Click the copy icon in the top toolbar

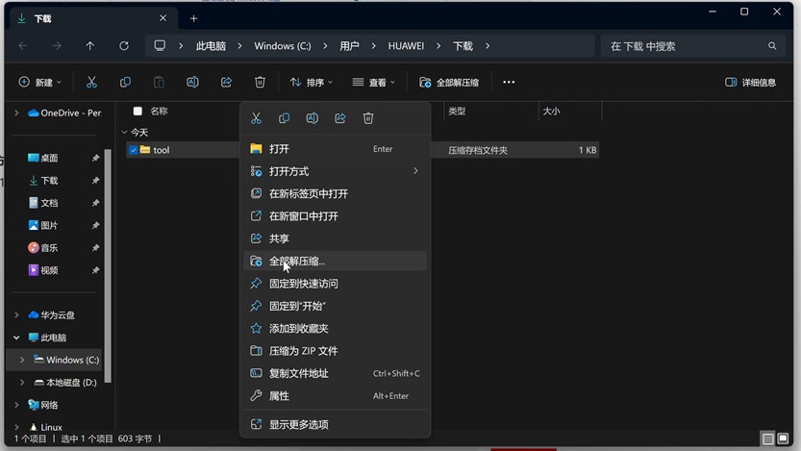(x=125, y=83)
